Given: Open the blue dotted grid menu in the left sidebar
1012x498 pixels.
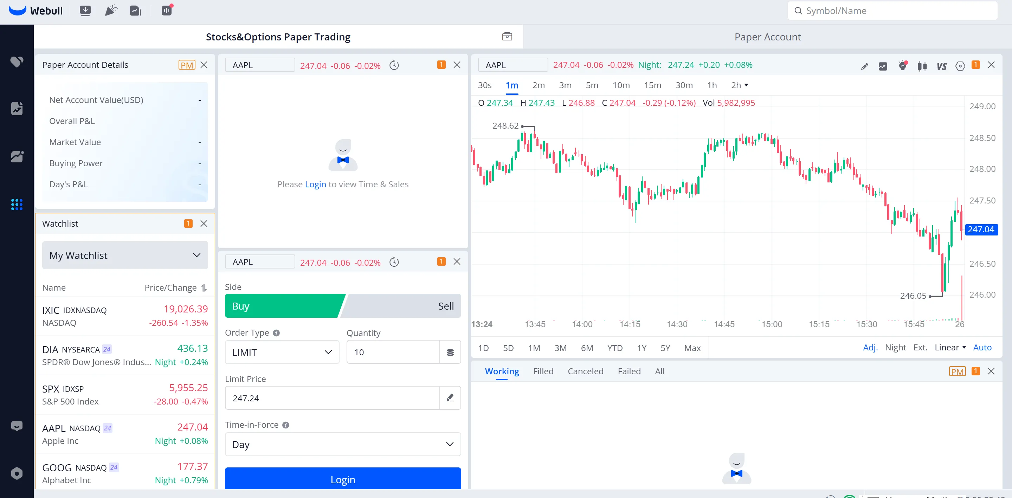Looking at the screenshot, I should coord(17,204).
